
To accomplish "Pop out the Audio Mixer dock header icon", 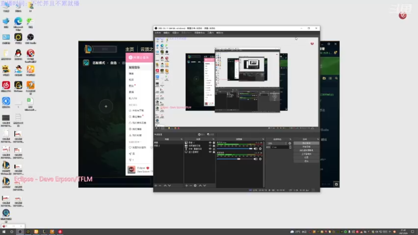I will (x=263, y=139).
